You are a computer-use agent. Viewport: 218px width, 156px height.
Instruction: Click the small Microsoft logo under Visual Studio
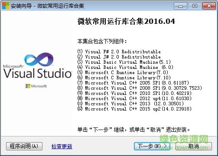pyautogui.click(x=36, y=86)
